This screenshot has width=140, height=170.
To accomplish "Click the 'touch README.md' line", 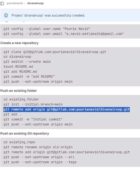I will [18, 67].
